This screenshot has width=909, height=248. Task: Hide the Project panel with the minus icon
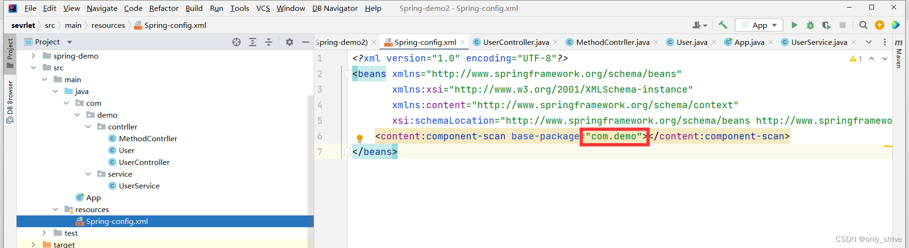[306, 42]
